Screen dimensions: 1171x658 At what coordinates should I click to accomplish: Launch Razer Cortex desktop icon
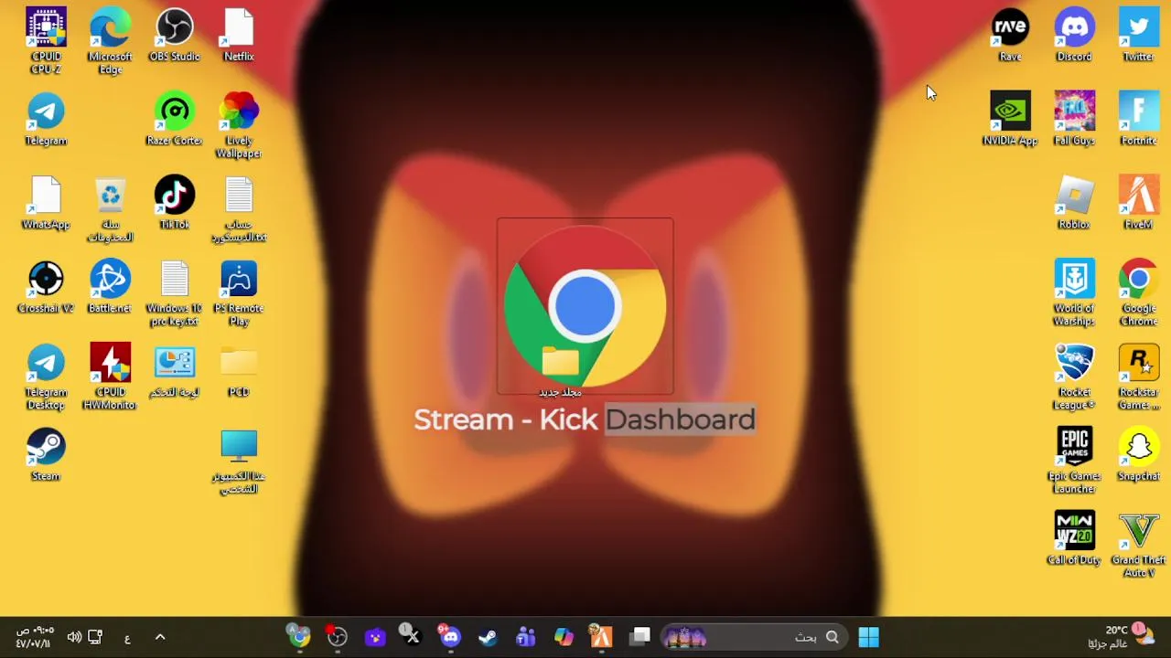coord(174,120)
